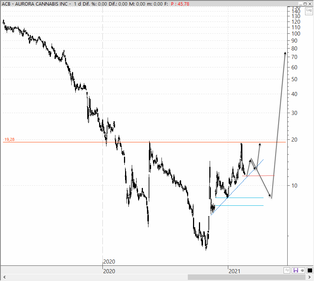Click the pin icon beside save
The height and width of the screenshot is (281, 314).
(302, 271)
